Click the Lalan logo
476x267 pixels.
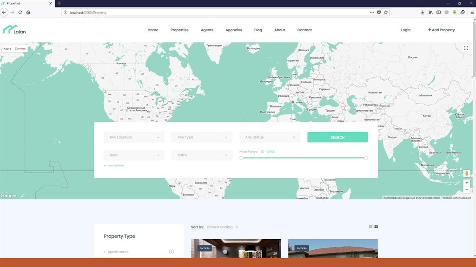pyautogui.click(x=14, y=30)
